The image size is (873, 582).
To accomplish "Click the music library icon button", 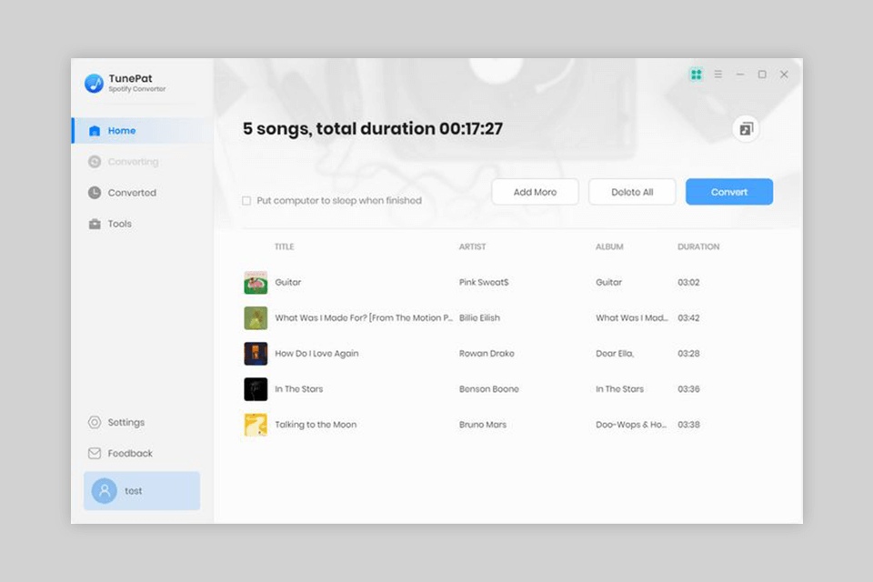I will pos(746,129).
